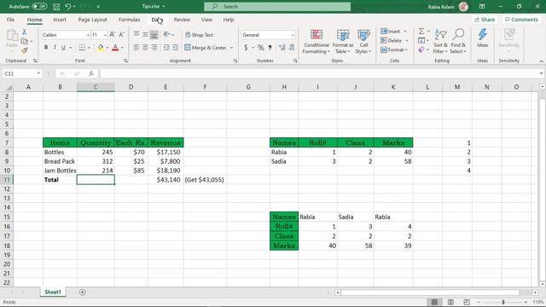Image resolution: width=546 pixels, height=307 pixels.
Task: Click the Share button
Action: 485,20
